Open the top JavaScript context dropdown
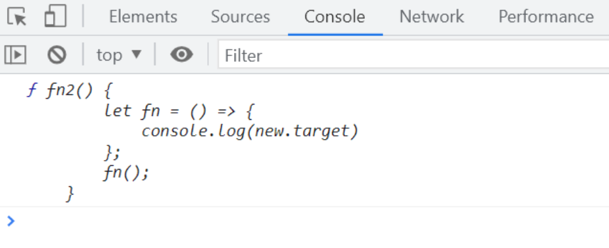Screen dimensions: 609x248 coord(119,55)
